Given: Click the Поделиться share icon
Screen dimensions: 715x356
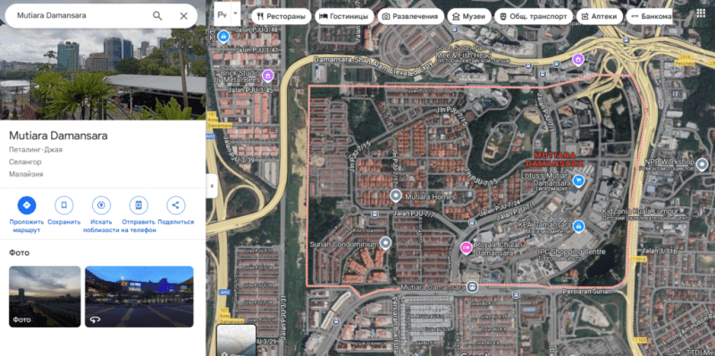Looking at the screenshot, I should pyautogui.click(x=175, y=205).
